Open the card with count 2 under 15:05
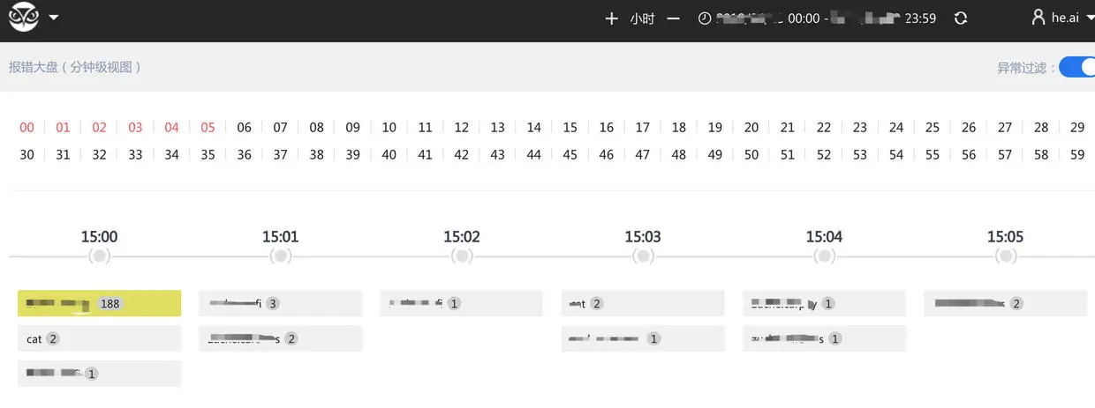The image size is (1095, 408). (1006, 303)
